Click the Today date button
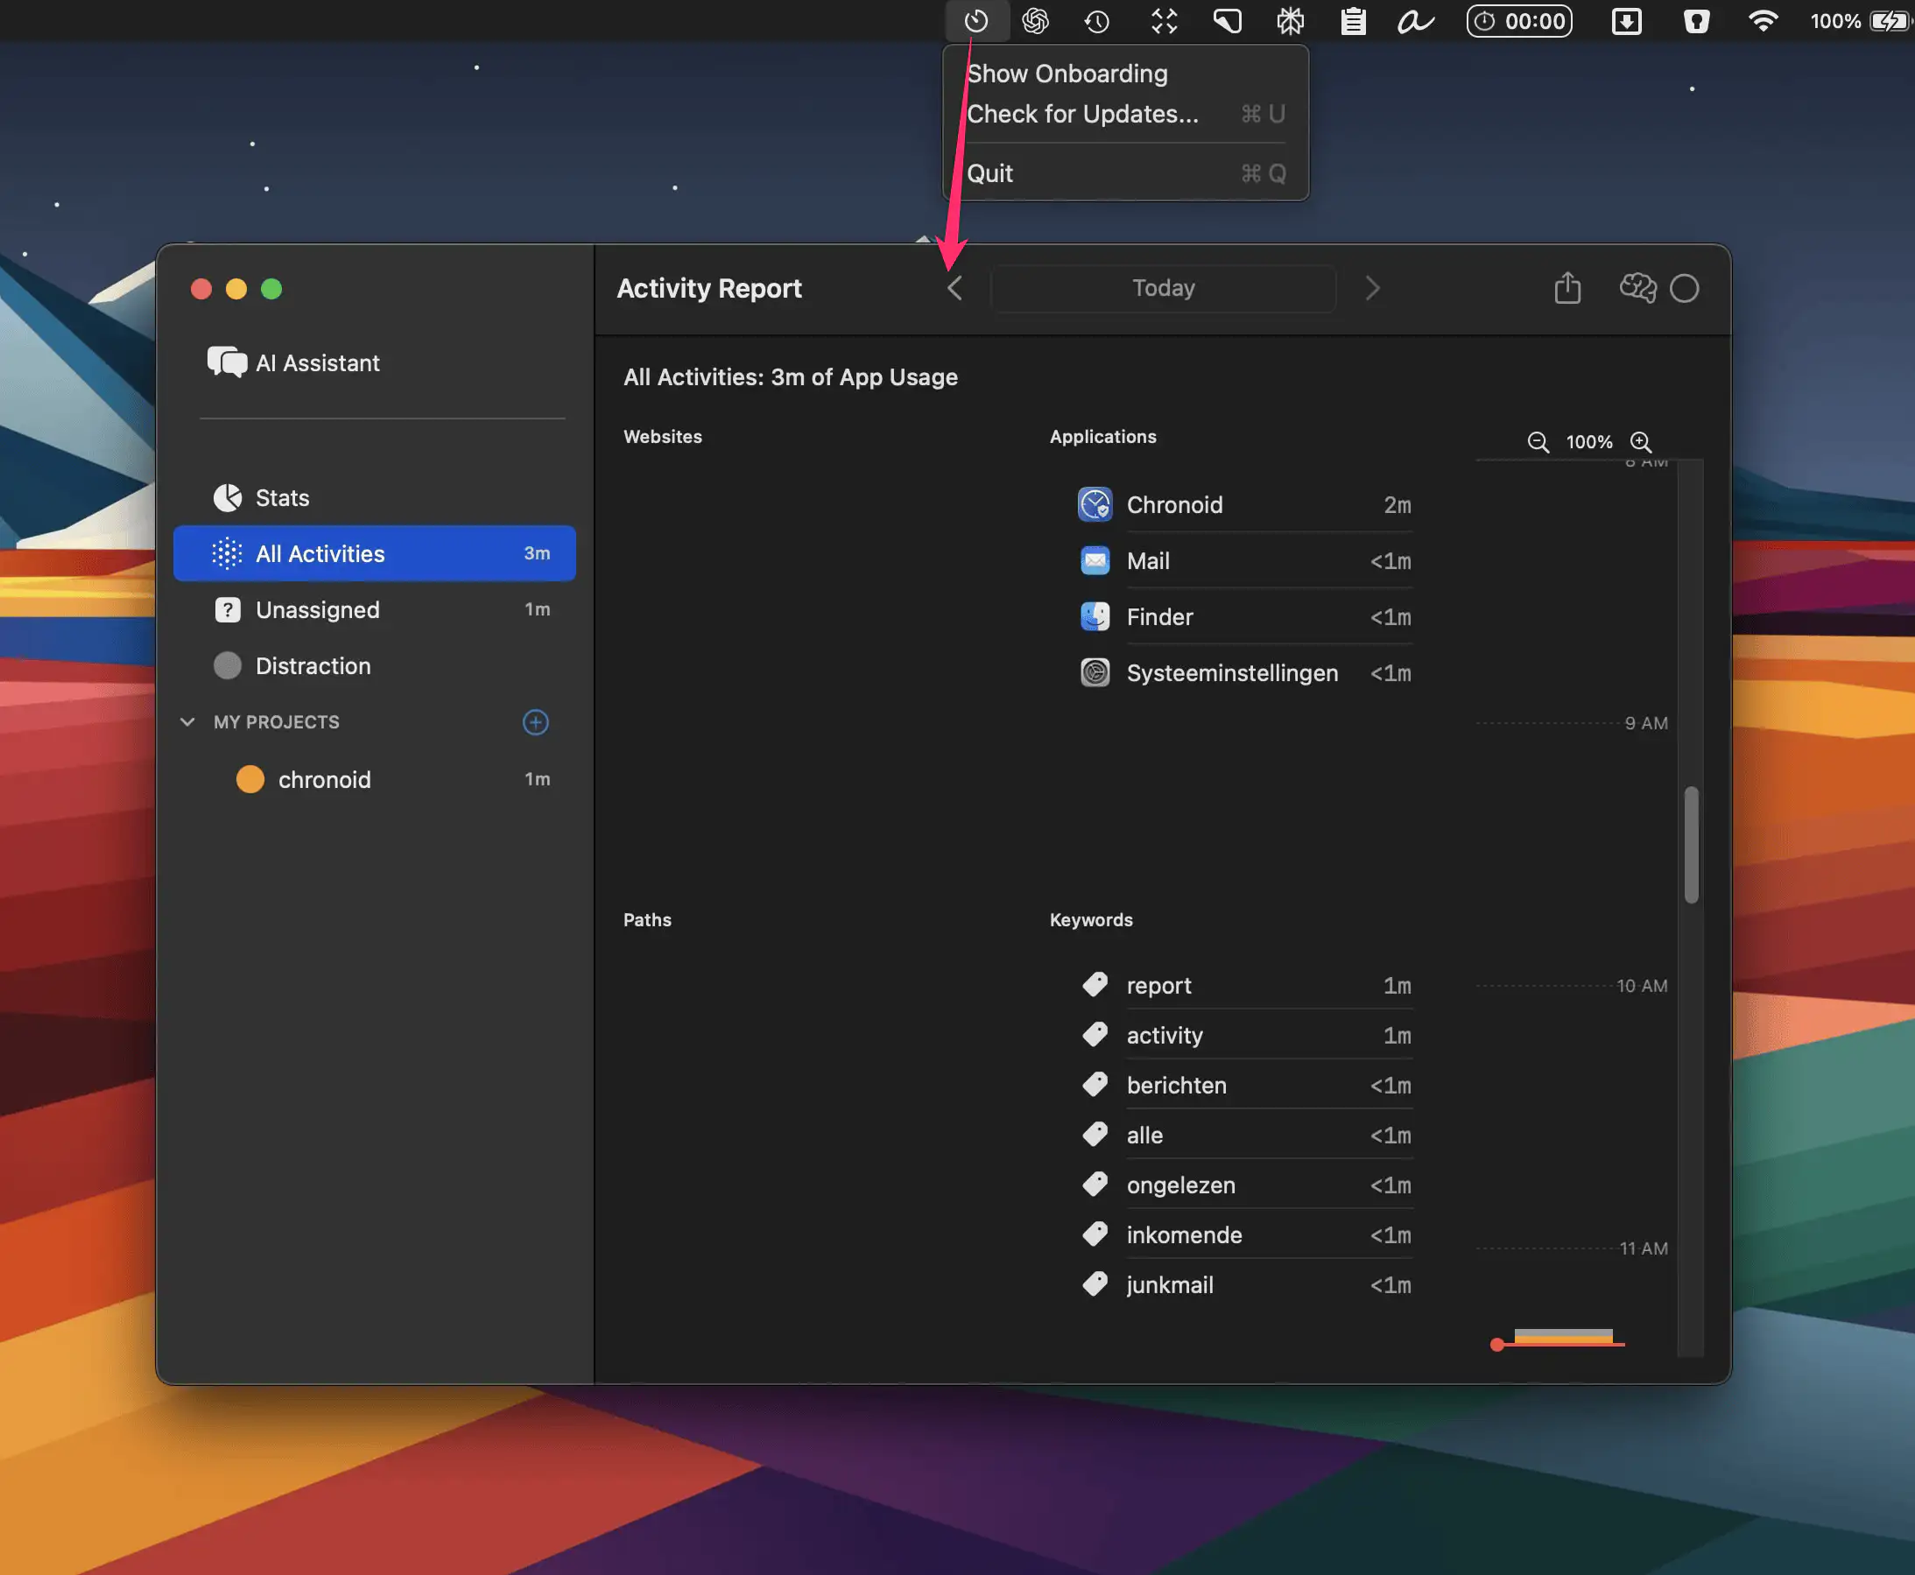The height and width of the screenshot is (1575, 1915). coord(1163,289)
